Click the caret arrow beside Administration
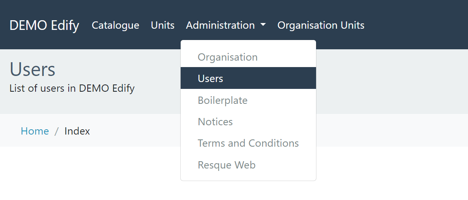Screen dimensions: 468x200 tap(263, 25)
